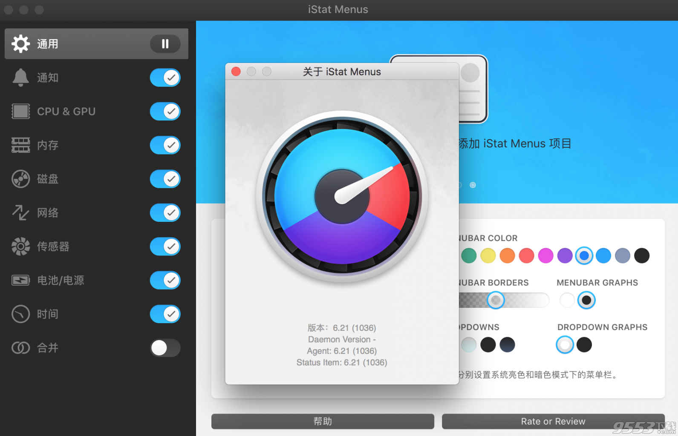678x436 pixels.
Task: Choose the gray-blue menubar color swatch
Action: pos(623,255)
